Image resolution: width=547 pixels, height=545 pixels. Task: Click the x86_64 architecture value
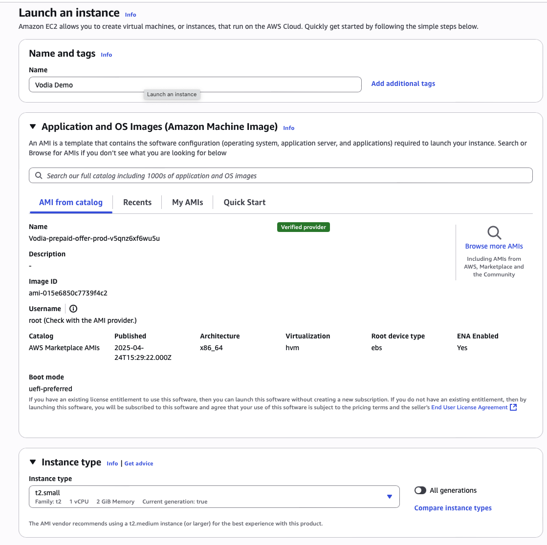coord(211,348)
